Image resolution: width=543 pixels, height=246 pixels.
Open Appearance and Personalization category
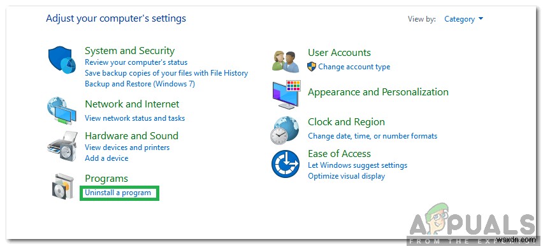(x=378, y=92)
